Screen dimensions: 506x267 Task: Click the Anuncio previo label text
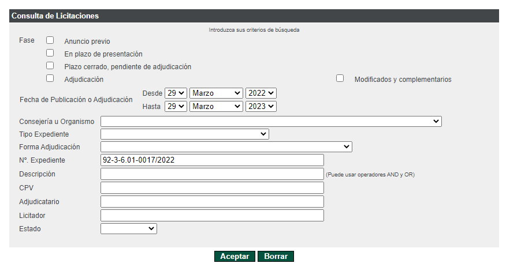click(x=87, y=41)
